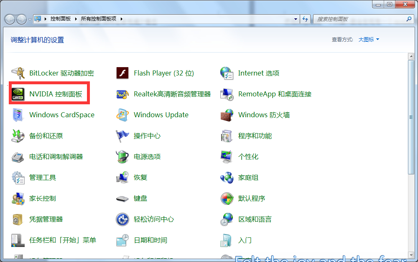Refresh the control panel view
This screenshot has width=418, height=262.
click(305, 19)
